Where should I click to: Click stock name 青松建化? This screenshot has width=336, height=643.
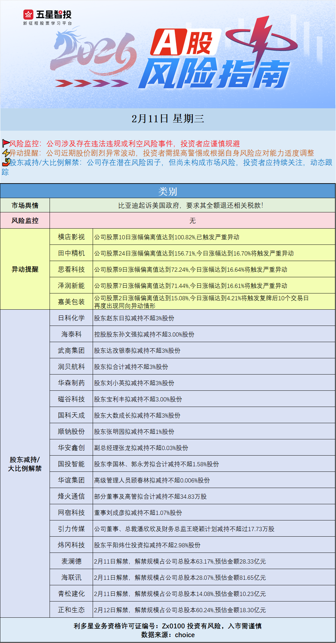click(71, 594)
